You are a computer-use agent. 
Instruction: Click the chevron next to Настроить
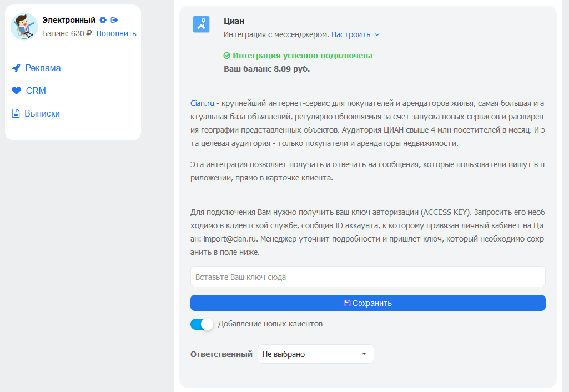point(377,34)
